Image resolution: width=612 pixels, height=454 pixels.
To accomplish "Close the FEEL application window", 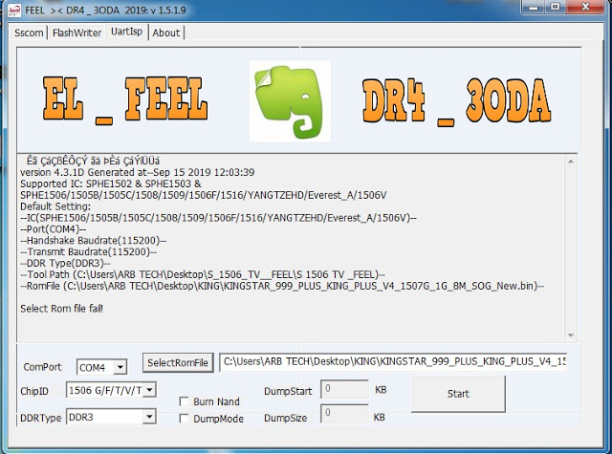I will point(585,7).
